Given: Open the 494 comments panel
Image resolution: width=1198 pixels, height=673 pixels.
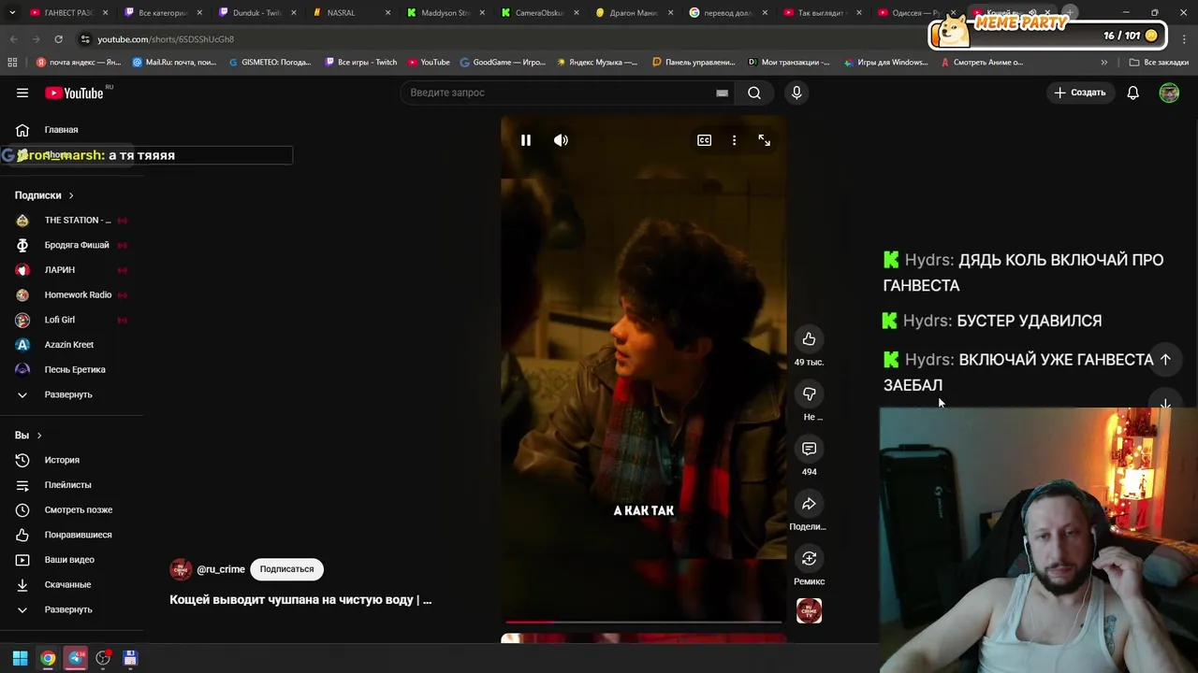Looking at the screenshot, I should tap(809, 449).
